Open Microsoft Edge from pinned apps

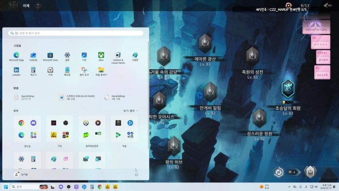[16, 57]
